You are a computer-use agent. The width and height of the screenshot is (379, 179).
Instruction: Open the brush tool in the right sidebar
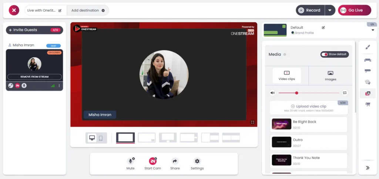point(368,47)
